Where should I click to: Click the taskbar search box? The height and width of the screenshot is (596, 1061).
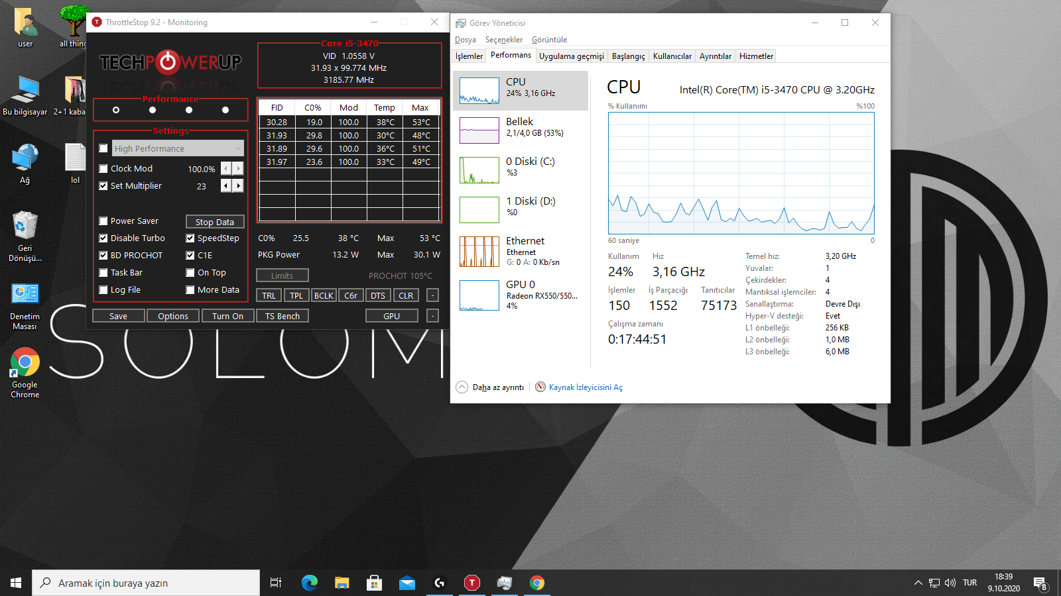point(146,583)
